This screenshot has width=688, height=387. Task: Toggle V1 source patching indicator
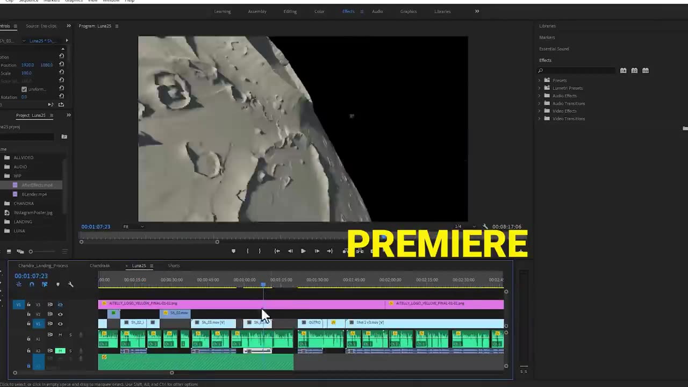click(18, 305)
